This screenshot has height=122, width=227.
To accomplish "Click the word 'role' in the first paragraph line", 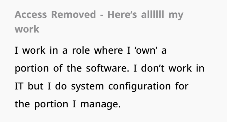I will coord(81,50).
